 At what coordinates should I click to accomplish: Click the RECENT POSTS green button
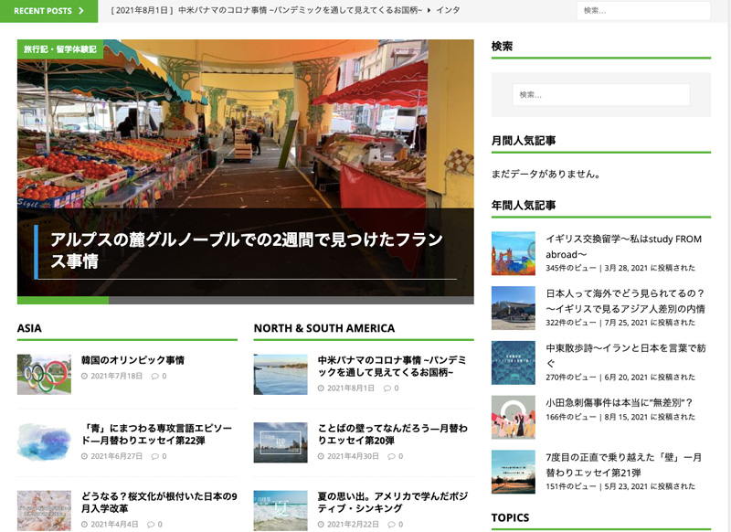click(49, 11)
